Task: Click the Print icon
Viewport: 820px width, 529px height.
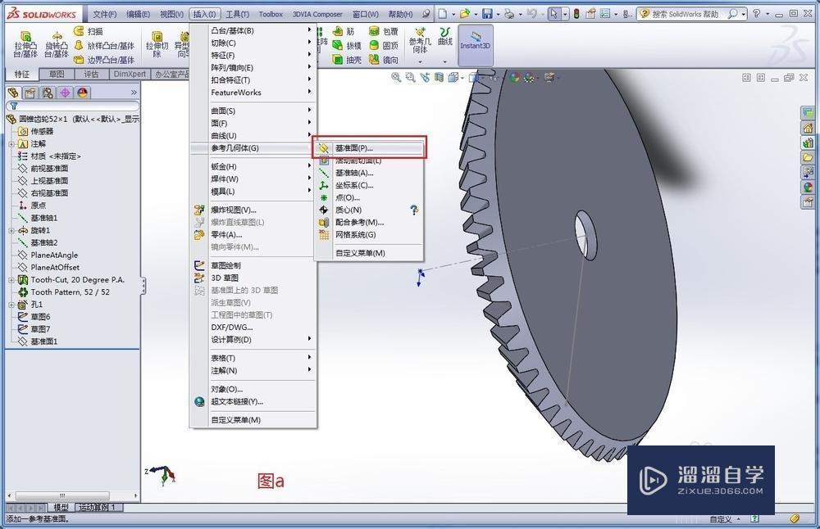Action: click(x=509, y=14)
